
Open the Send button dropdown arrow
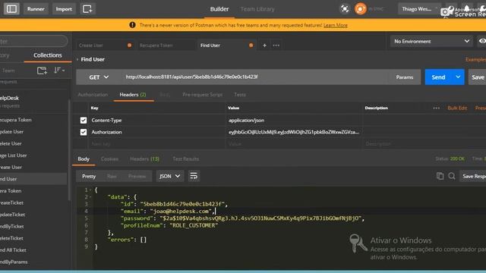click(x=458, y=77)
